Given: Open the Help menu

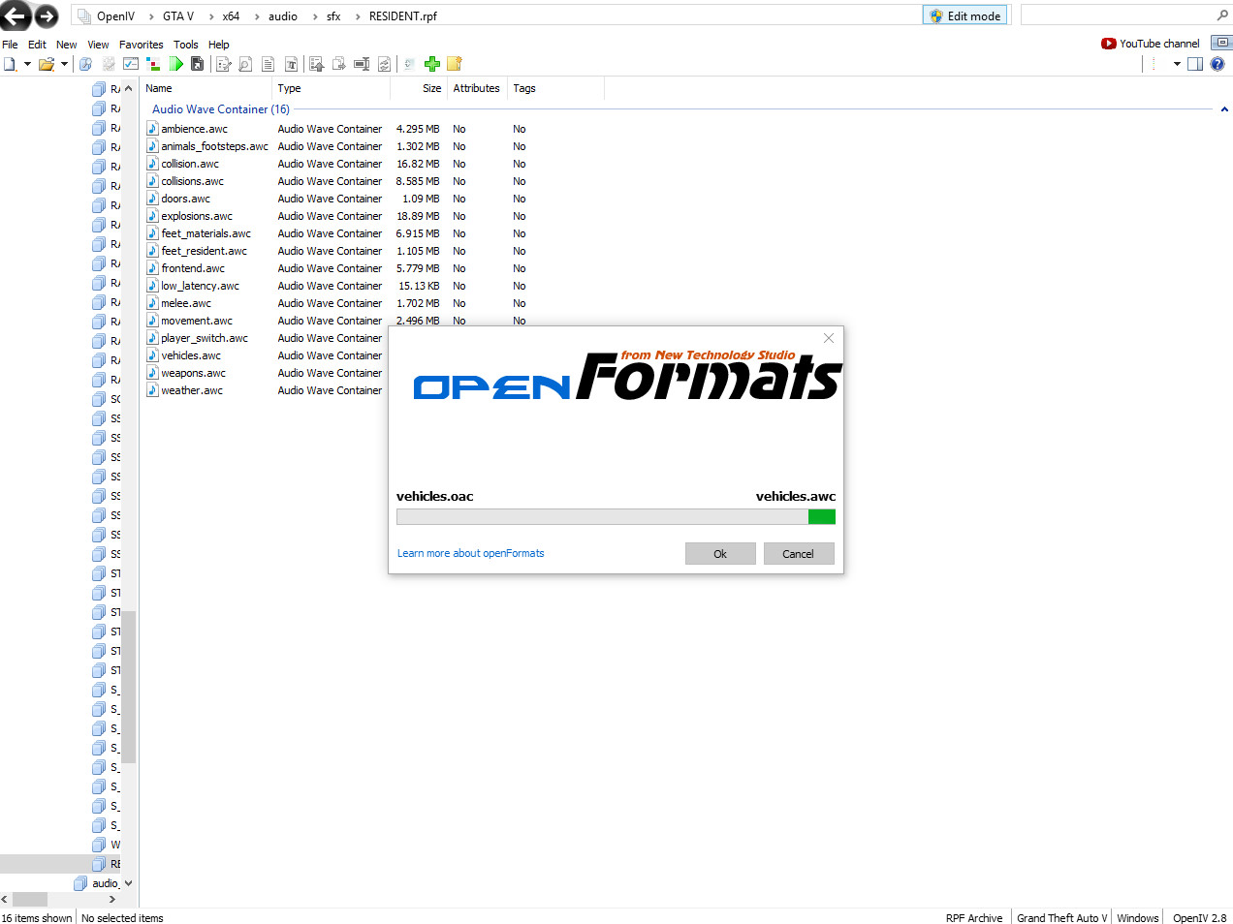Looking at the screenshot, I should 219,45.
